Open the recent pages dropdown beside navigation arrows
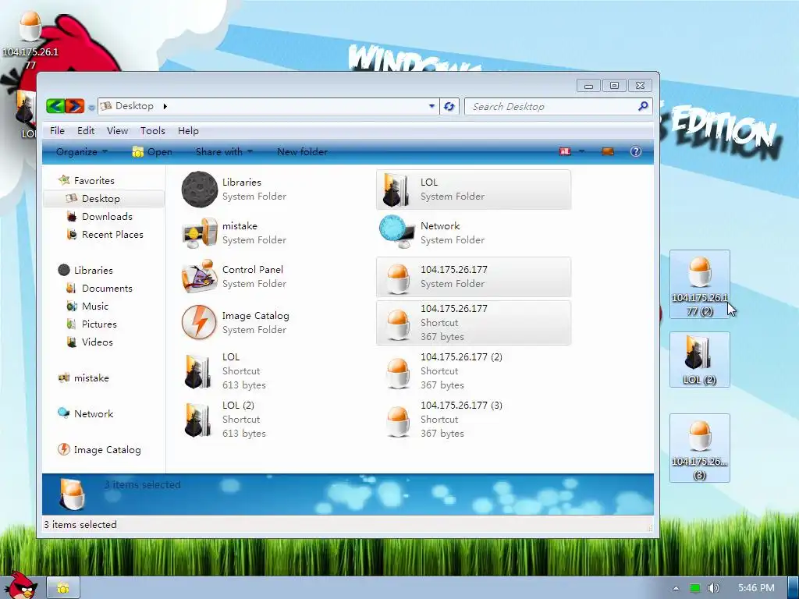This screenshot has width=799, height=599. 91,108
